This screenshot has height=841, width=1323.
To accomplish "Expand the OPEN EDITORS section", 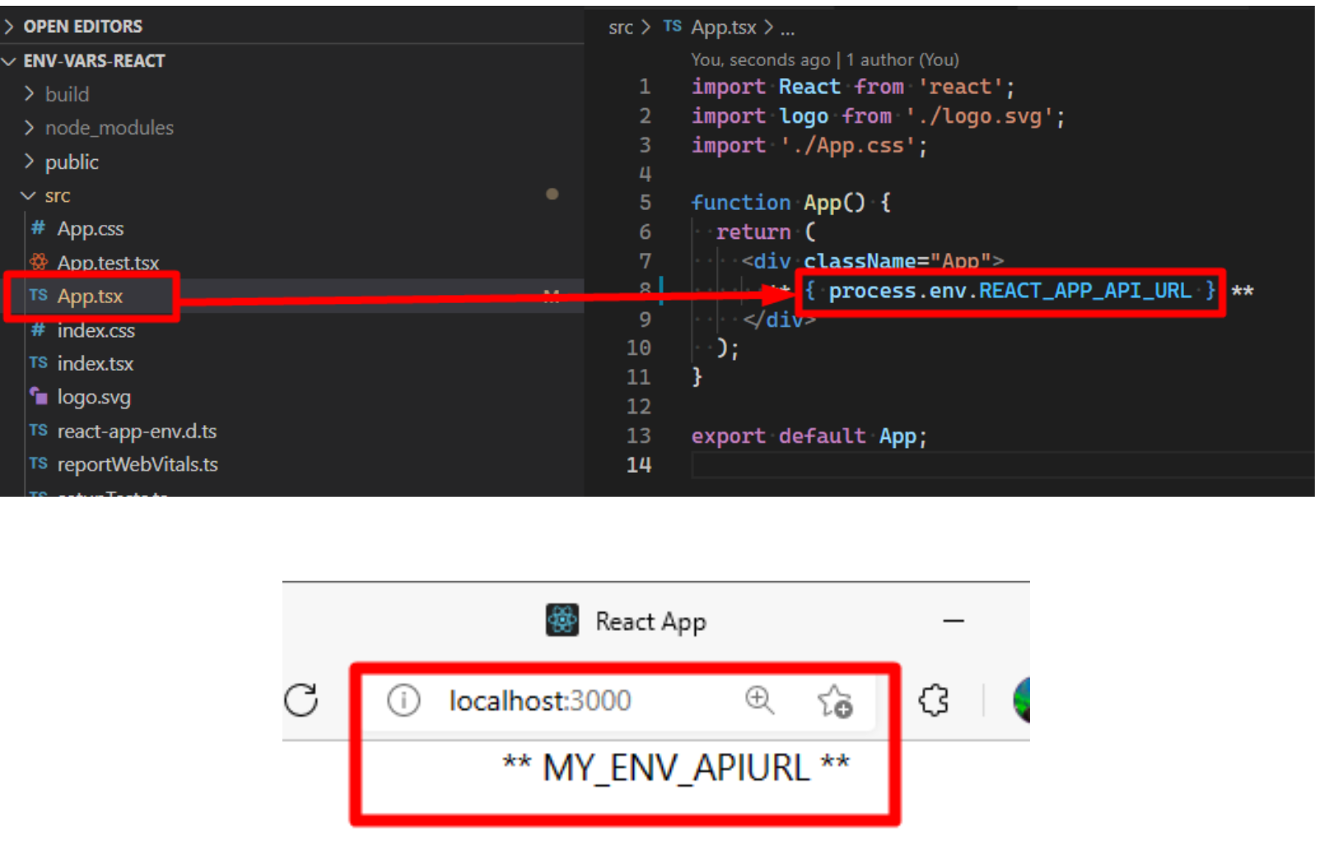I will tap(82, 26).
